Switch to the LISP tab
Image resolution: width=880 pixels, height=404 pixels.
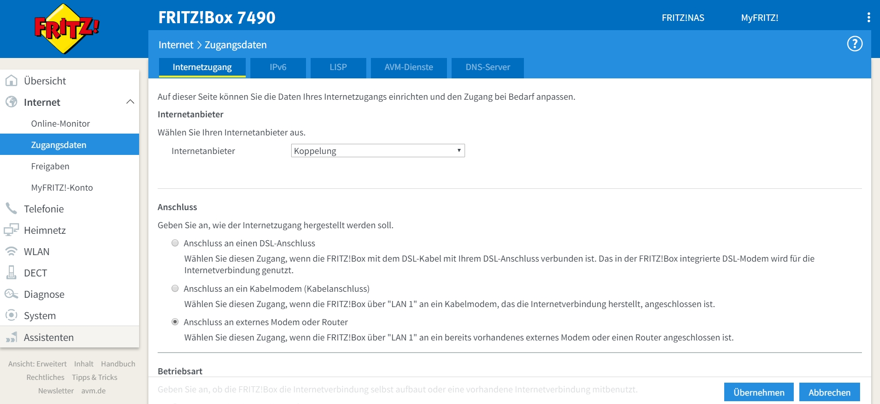pos(338,68)
